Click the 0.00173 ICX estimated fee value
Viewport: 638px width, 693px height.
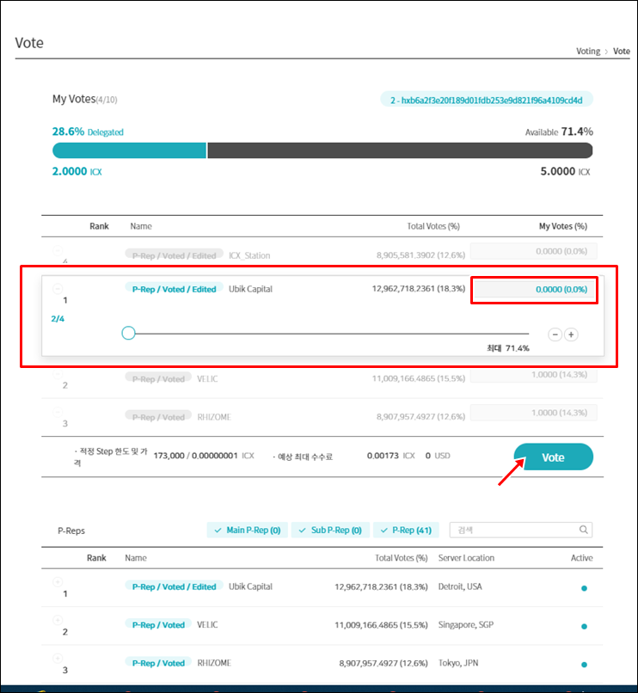click(x=391, y=456)
